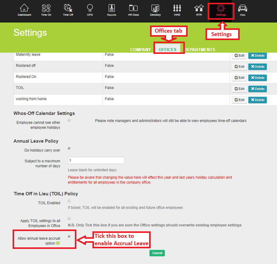277x264 pixels.
Task: Uncheck the 'Do holidays carry over' checkbox
Action: tap(69, 148)
